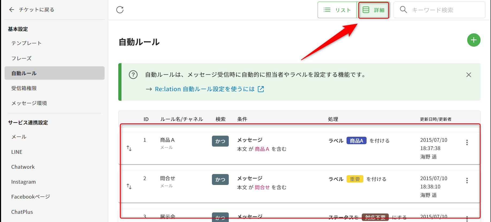Click the help question mark icon
This screenshot has height=222, width=491.
point(133,75)
